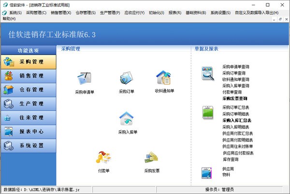Open the 采购申请单查询 link
Image resolution: width=290 pixels, height=194 pixels.
pyautogui.click(x=236, y=67)
